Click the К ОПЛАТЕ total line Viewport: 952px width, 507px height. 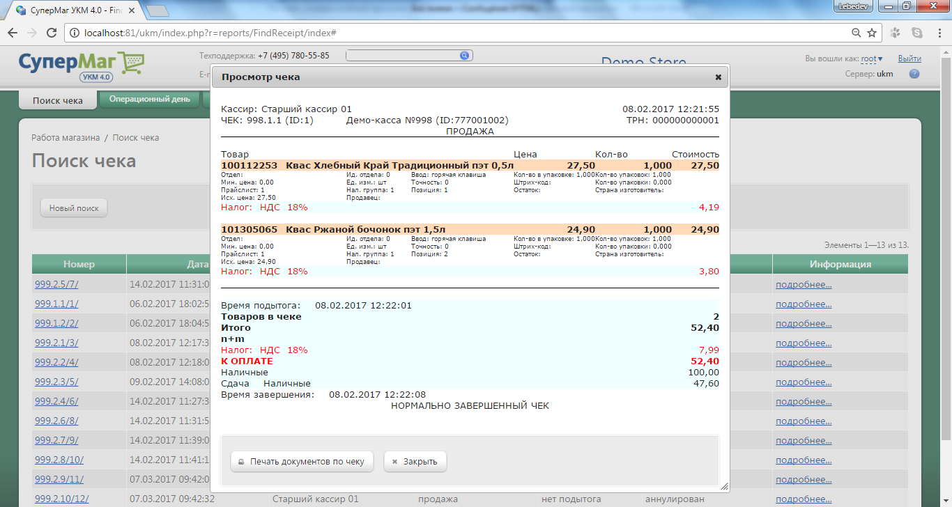tap(470, 361)
